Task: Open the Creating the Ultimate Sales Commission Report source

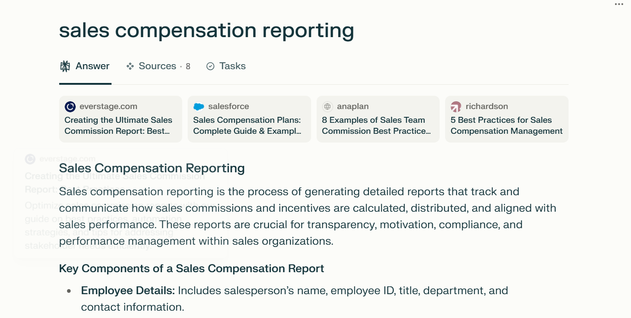Action: tap(120, 125)
